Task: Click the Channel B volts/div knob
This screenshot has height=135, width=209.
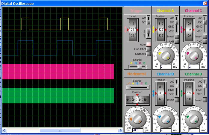Action: [166, 119]
